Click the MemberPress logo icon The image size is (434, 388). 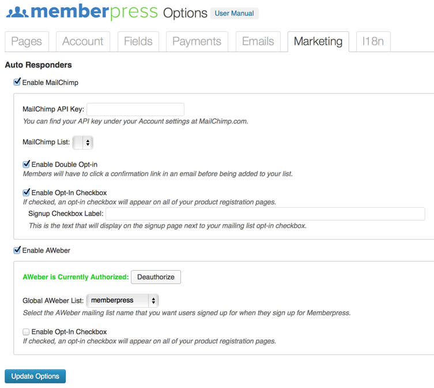[17, 12]
